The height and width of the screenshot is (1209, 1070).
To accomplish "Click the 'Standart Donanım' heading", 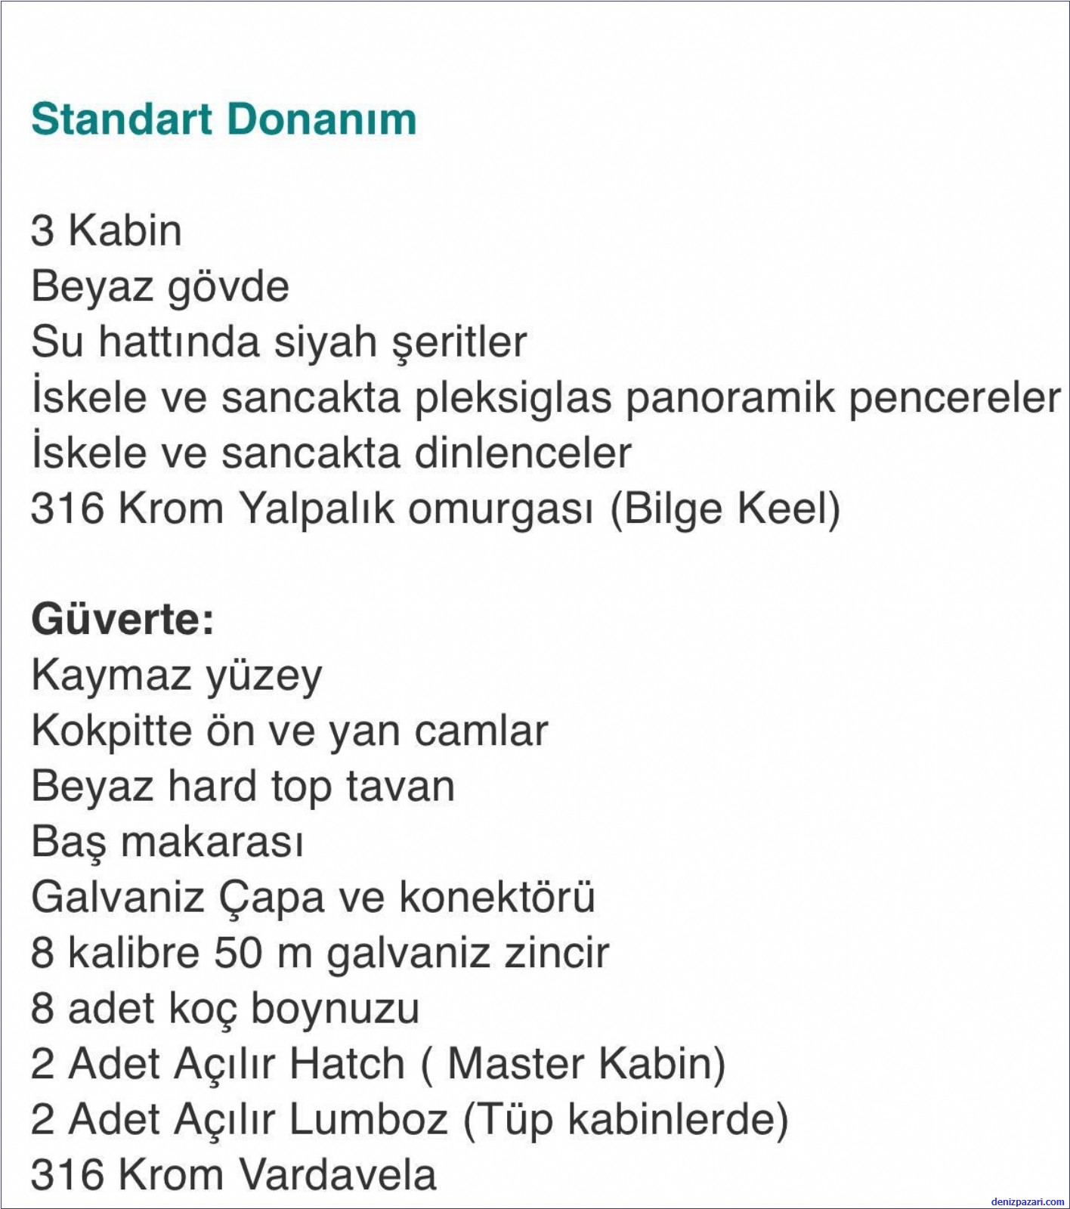I will pos(224,119).
